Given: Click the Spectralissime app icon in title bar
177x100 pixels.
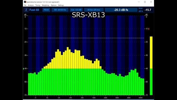Looking at the screenshot, I should pos(25,2).
